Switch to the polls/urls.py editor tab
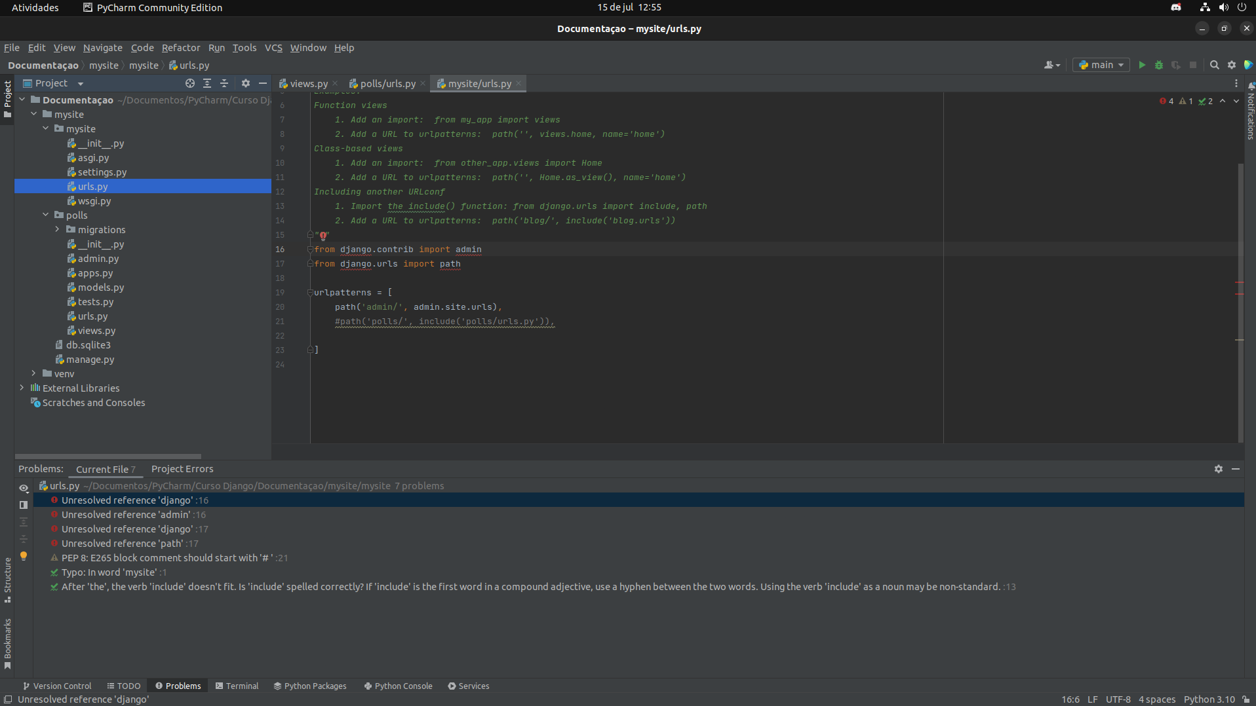 387,84
